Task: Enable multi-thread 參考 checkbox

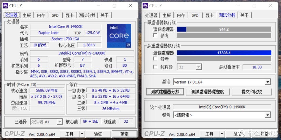Action: click(155, 59)
